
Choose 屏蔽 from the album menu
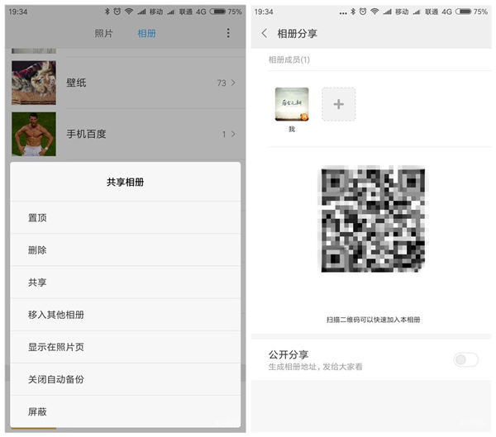(126, 411)
